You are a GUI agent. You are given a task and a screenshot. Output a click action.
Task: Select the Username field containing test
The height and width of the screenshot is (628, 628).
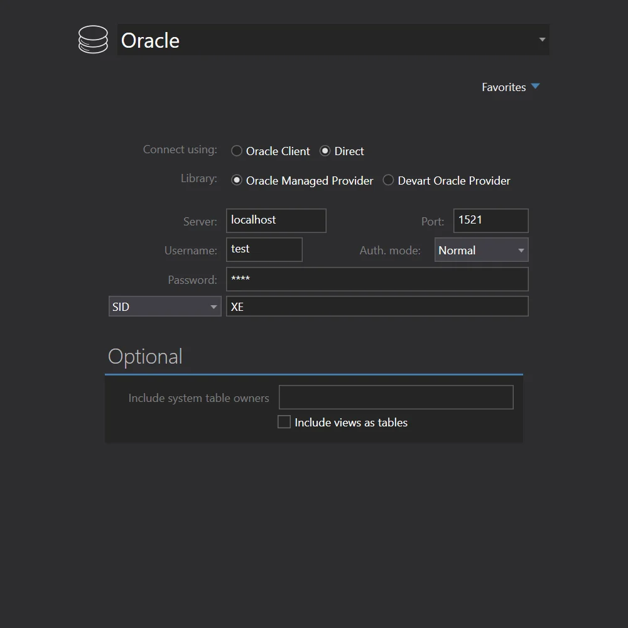[x=264, y=249]
